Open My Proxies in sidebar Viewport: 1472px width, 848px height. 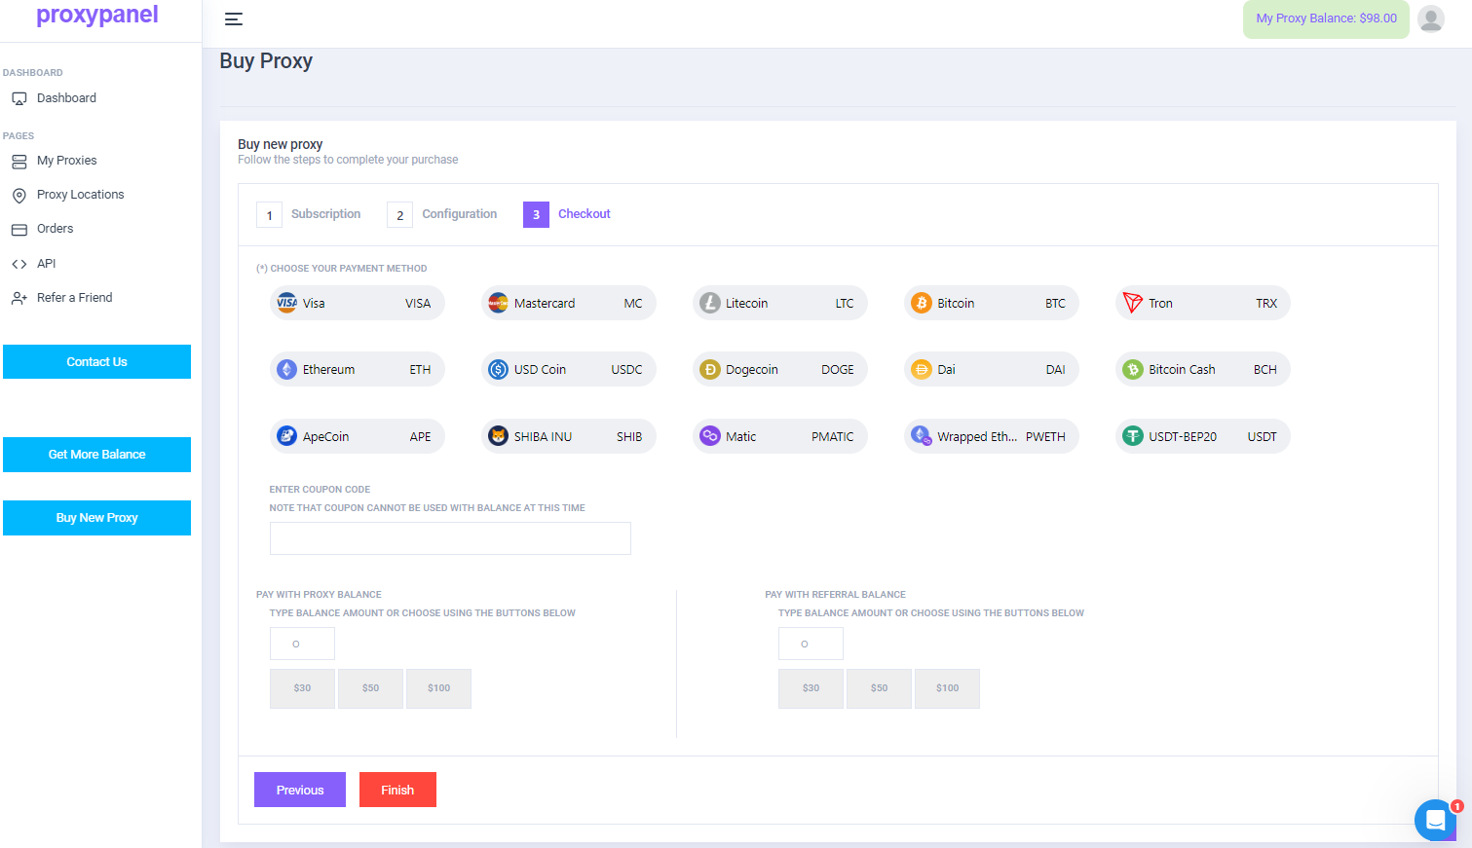[x=66, y=161]
